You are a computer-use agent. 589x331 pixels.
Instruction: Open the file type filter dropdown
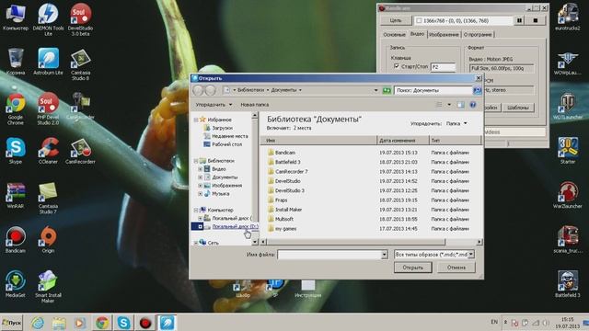pos(471,255)
